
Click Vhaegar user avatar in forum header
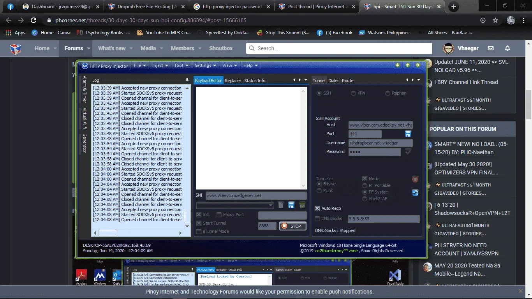coord(448,48)
